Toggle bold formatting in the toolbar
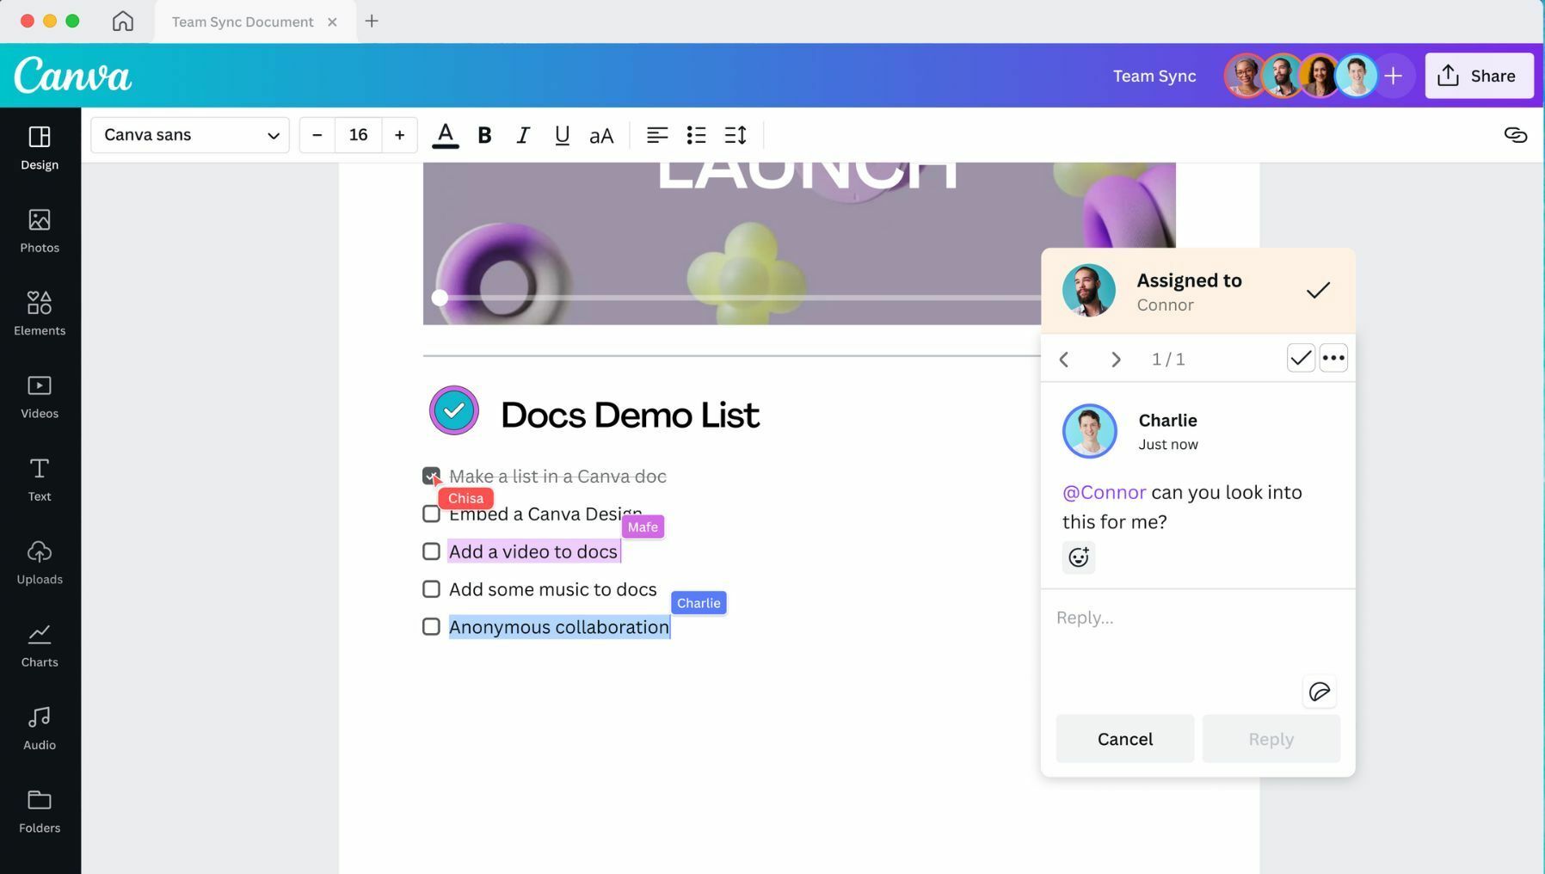This screenshot has width=1545, height=874. (483, 135)
